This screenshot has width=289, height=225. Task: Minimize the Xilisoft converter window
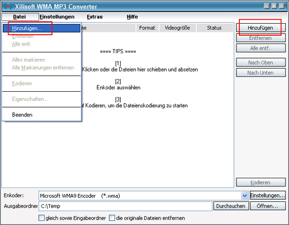pyautogui.click(x=266, y=6)
